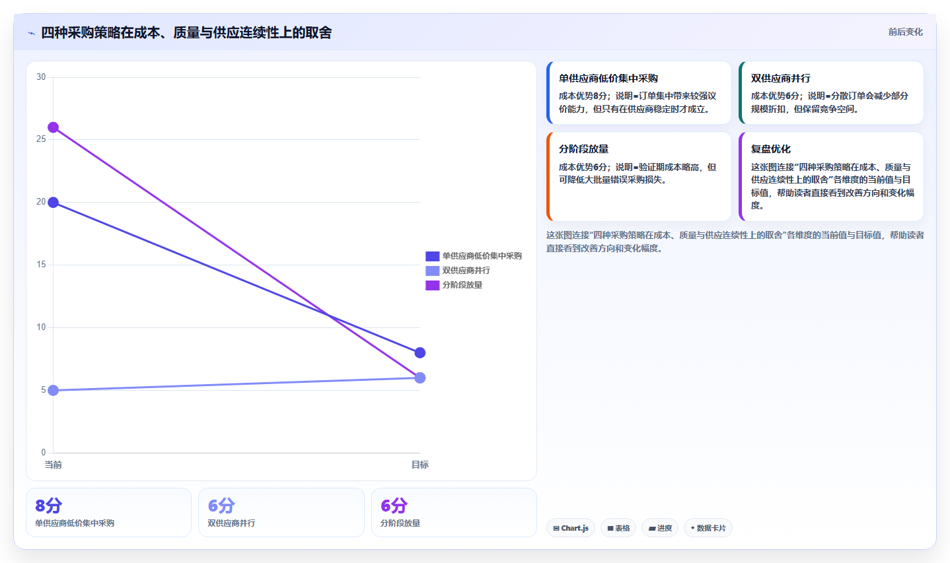
Task: Click the 数据卡片 tag star icon
Action: 692,528
